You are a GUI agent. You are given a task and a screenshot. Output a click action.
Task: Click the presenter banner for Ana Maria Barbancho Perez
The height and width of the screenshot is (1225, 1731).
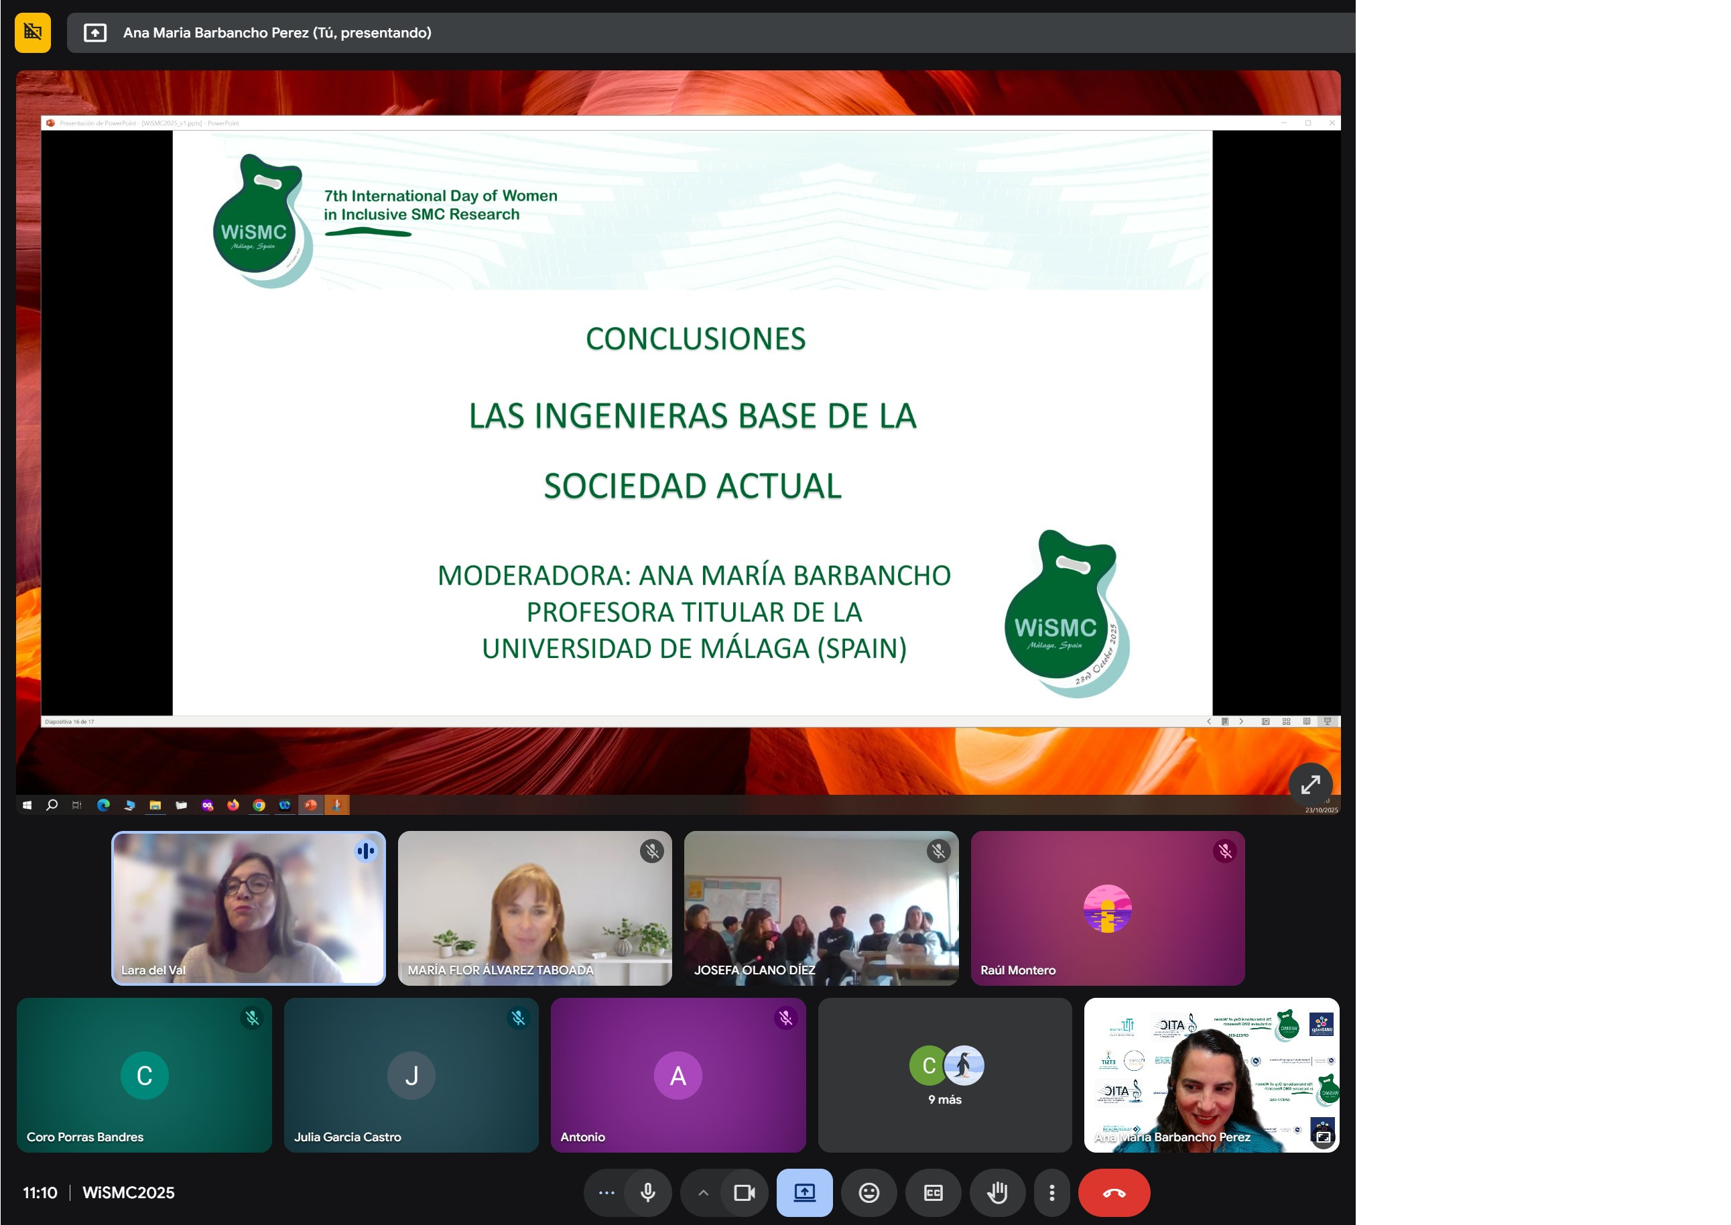(276, 32)
